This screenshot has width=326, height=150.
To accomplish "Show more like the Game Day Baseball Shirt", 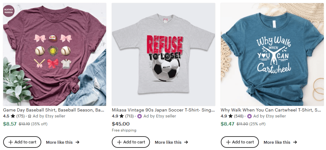I will point(62,142).
